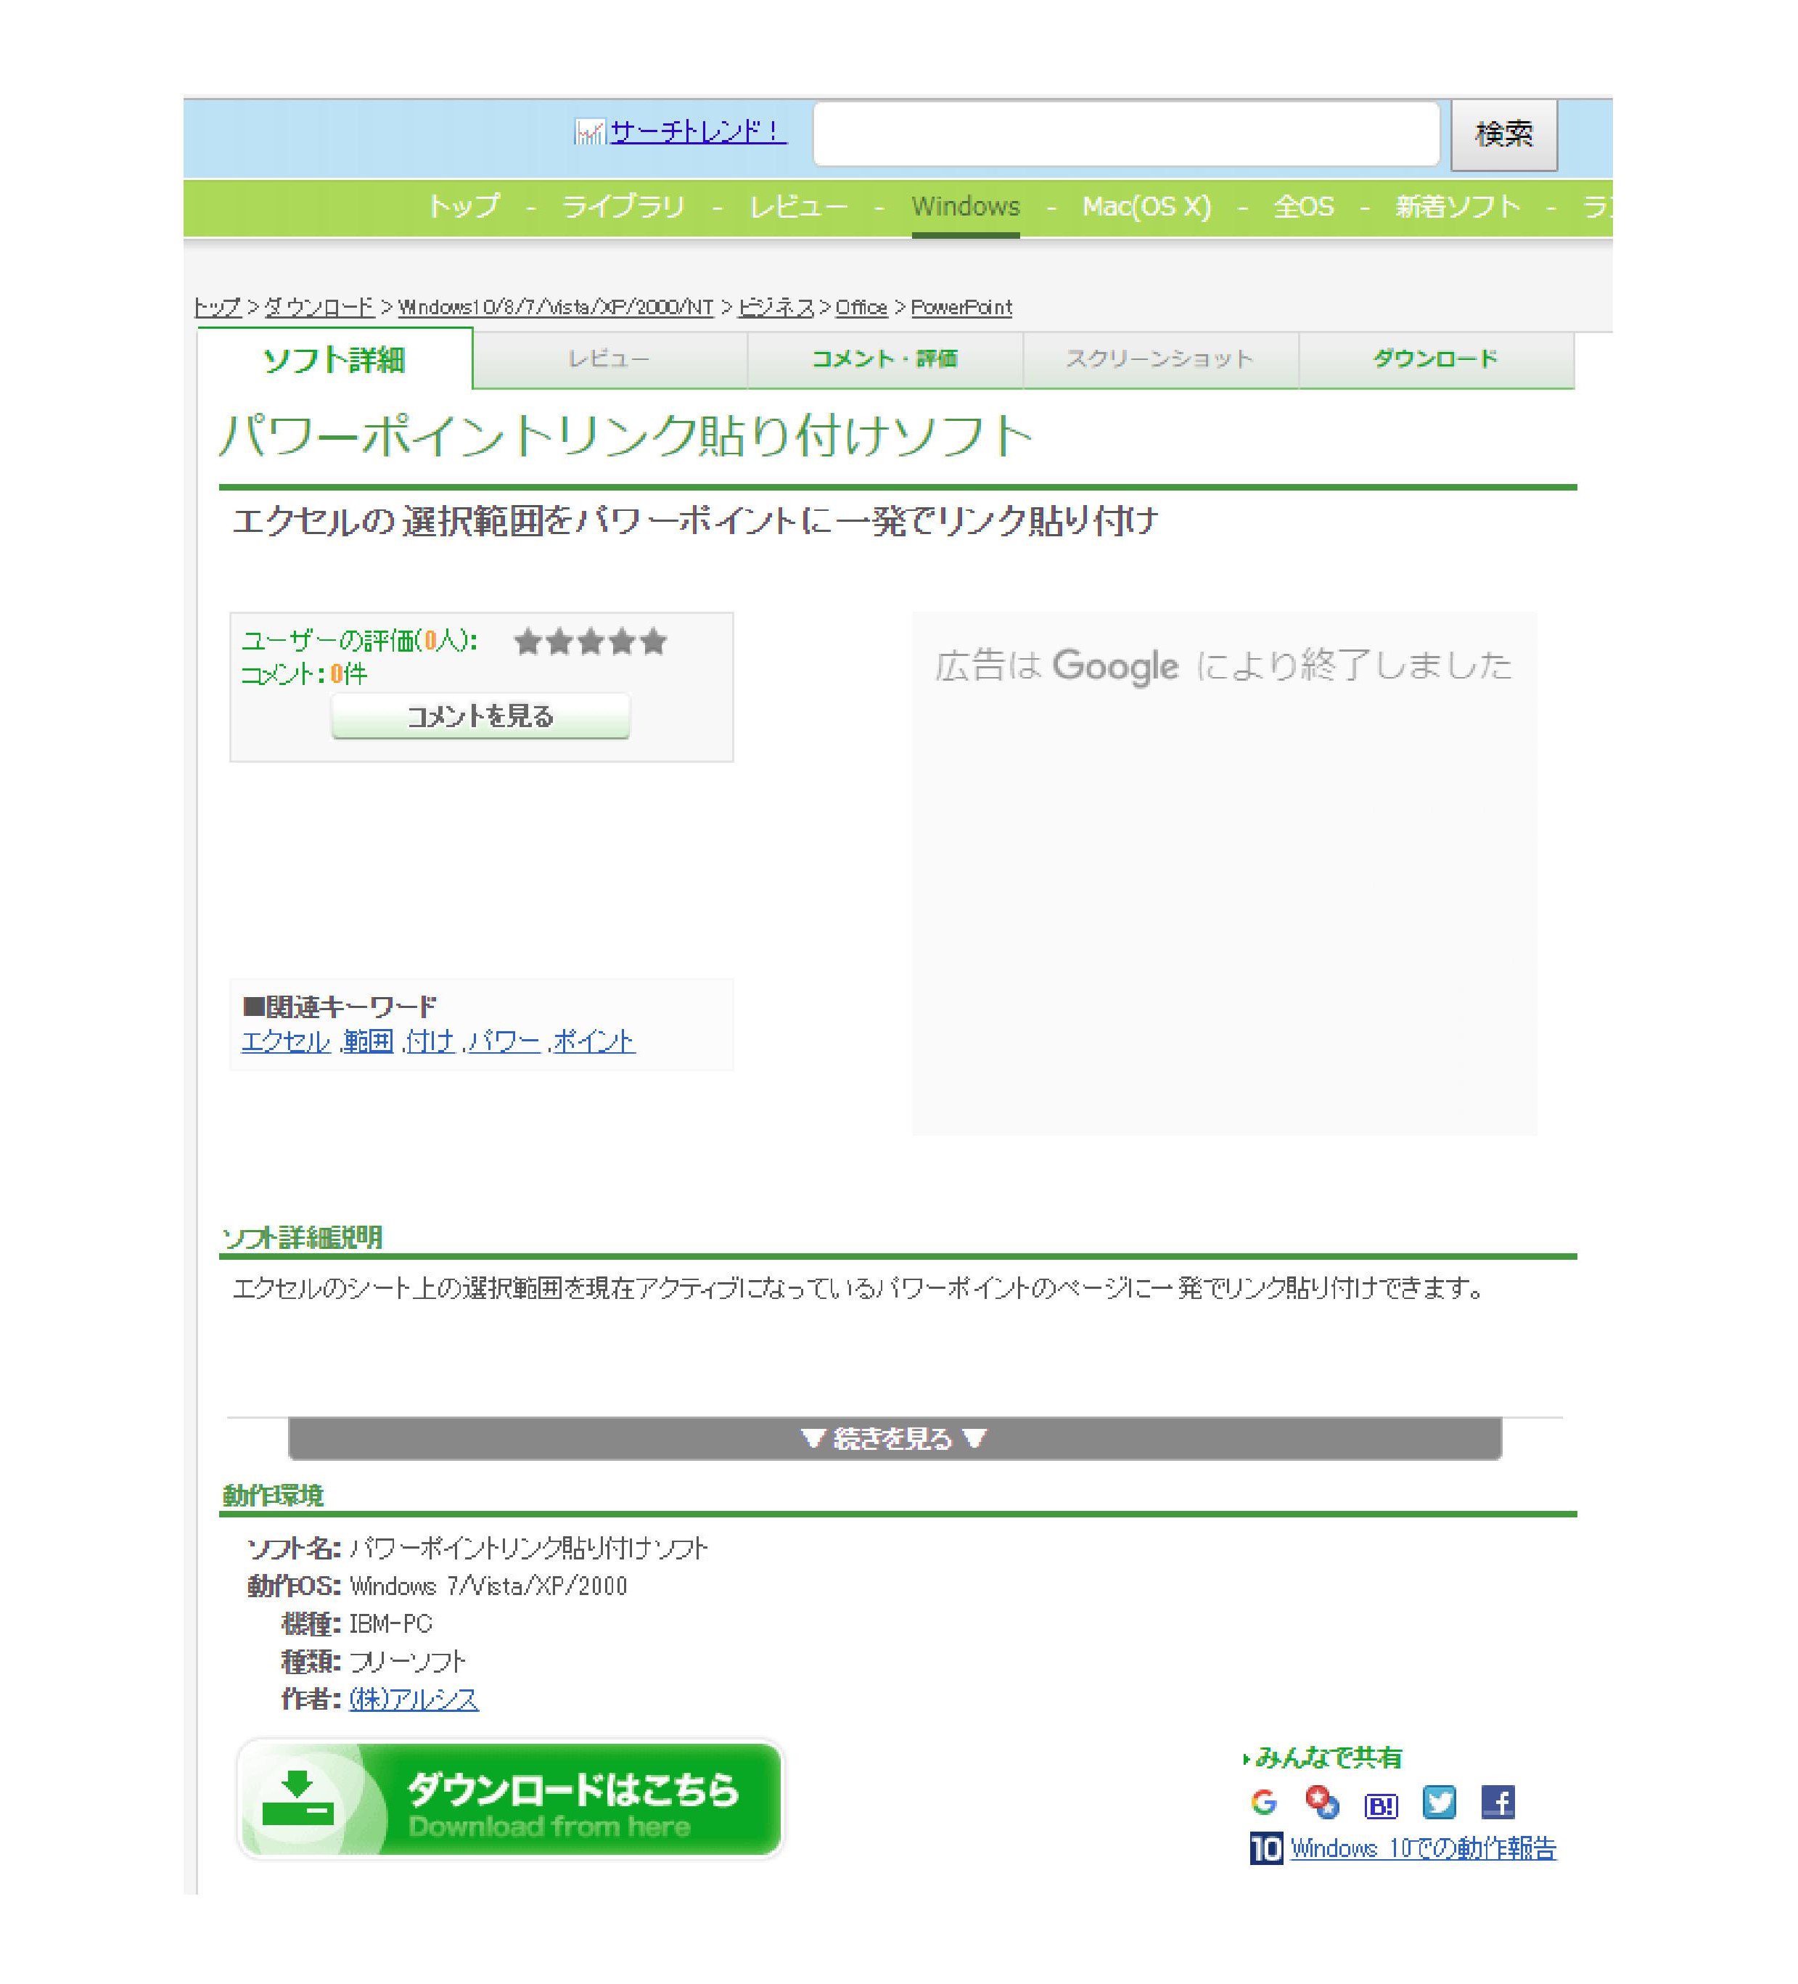
Task: Share via the Google icon
Action: [x=1264, y=1803]
